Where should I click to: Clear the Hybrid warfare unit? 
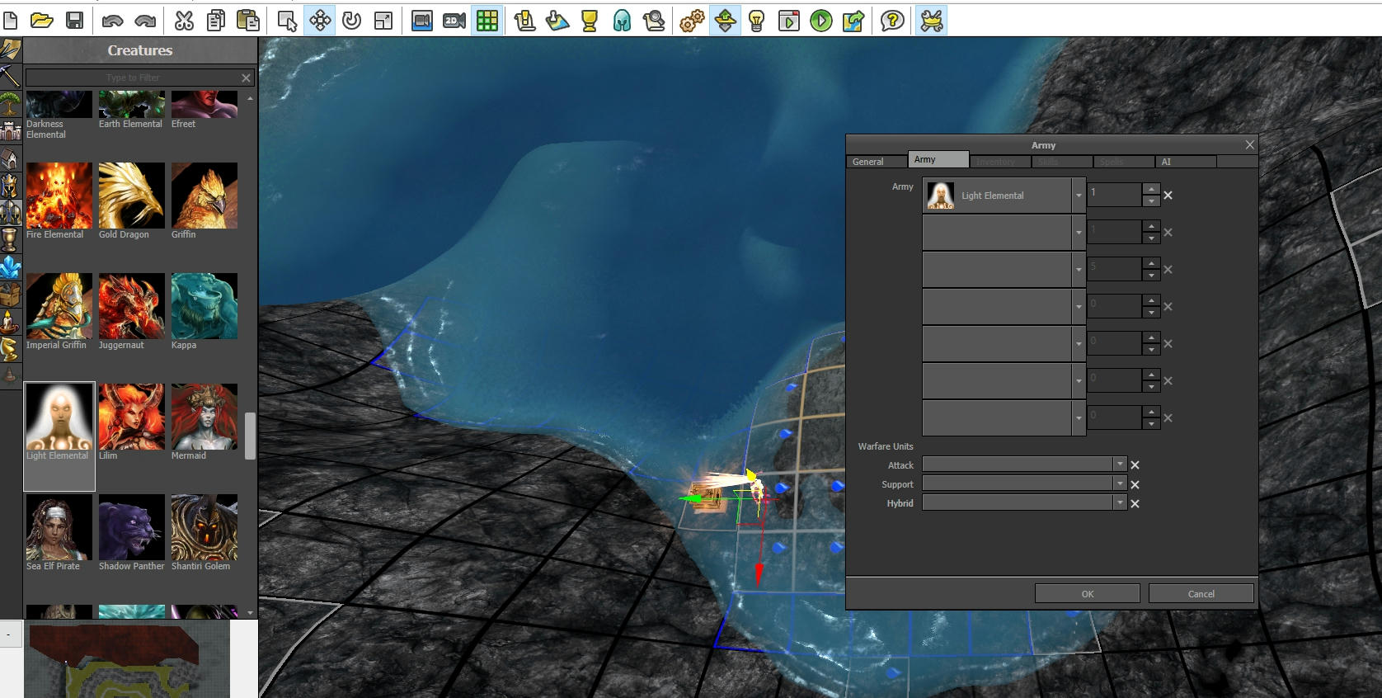(x=1135, y=504)
